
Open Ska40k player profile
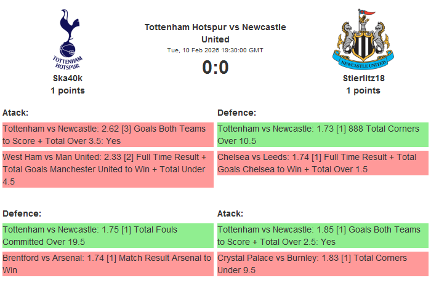(x=68, y=78)
